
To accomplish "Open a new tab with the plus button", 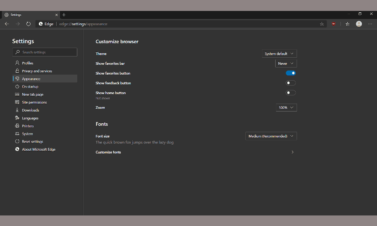I will pos(64,15).
